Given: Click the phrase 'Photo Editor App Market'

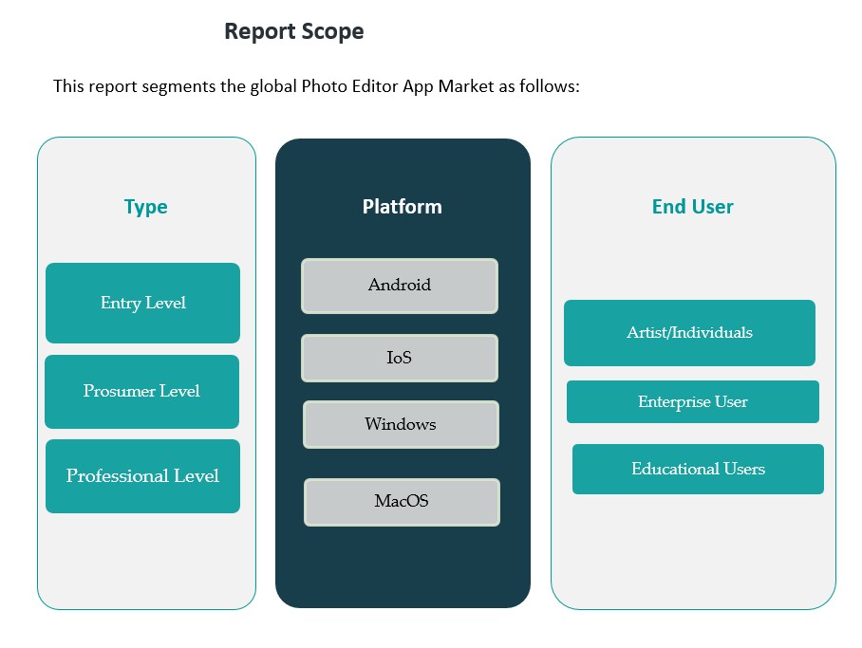Looking at the screenshot, I should [x=398, y=86].
